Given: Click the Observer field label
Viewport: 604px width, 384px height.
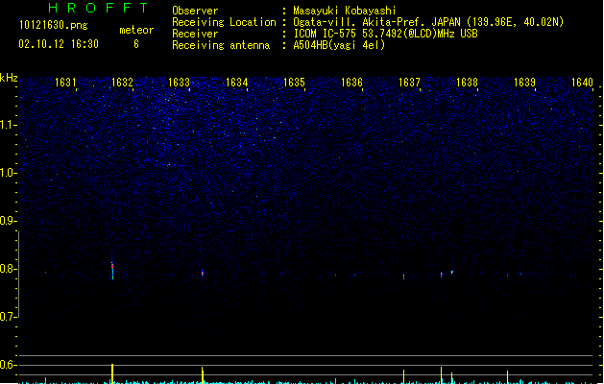Looking at the screenshot, I should [x=195, y=11].
